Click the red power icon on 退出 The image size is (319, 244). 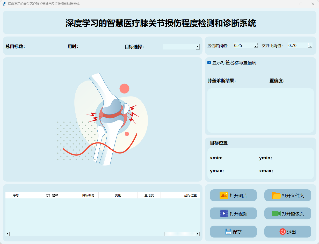282,232
